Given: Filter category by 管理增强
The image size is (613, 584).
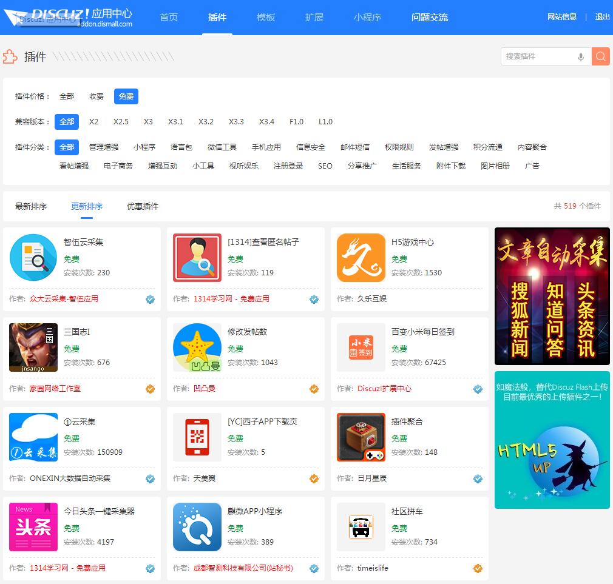Looking at the screenshot, I should pos(104,147).
